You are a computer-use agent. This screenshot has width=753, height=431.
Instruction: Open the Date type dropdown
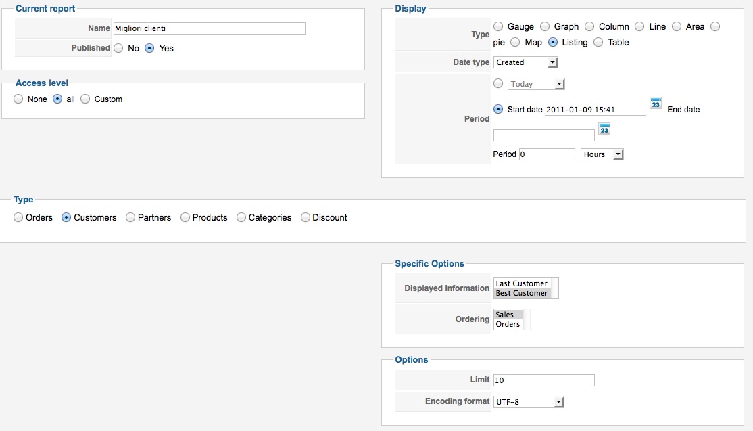pyautogui.click(x=526, y=62)
